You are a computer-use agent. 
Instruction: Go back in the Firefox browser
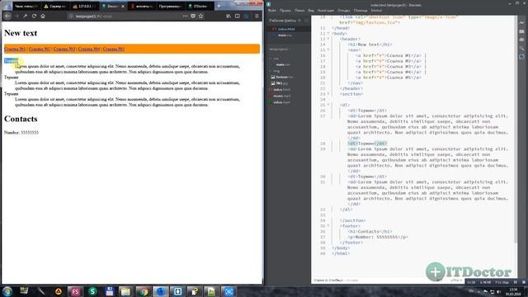(x=7, y=16)
